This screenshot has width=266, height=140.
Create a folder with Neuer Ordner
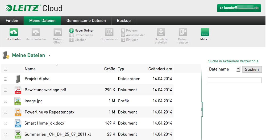[82, 30]
